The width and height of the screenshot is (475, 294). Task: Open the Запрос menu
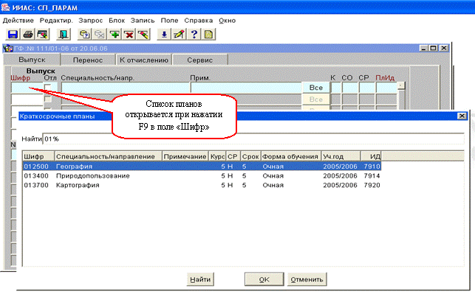[x=91, y=21]
